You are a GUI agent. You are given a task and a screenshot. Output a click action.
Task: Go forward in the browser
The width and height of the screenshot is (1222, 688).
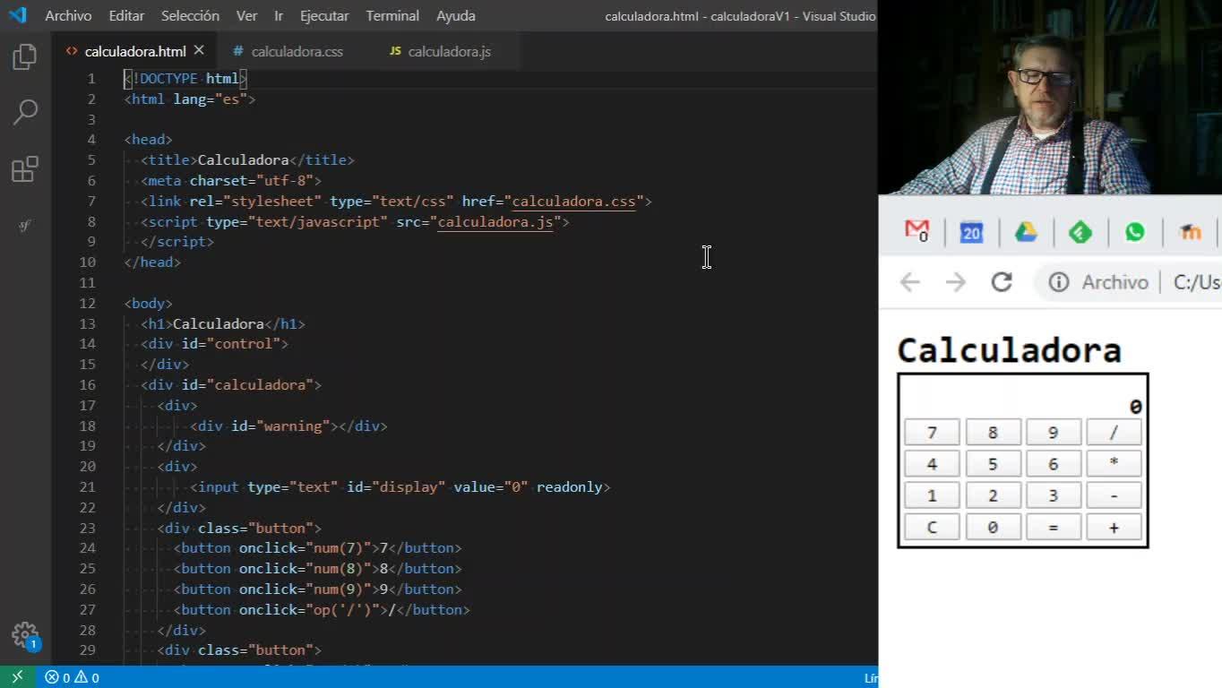click(x=956, y=282)
